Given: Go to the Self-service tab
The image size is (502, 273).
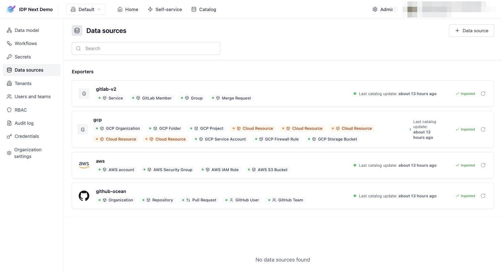Looking at the screenshot, I should pos(165,9).
